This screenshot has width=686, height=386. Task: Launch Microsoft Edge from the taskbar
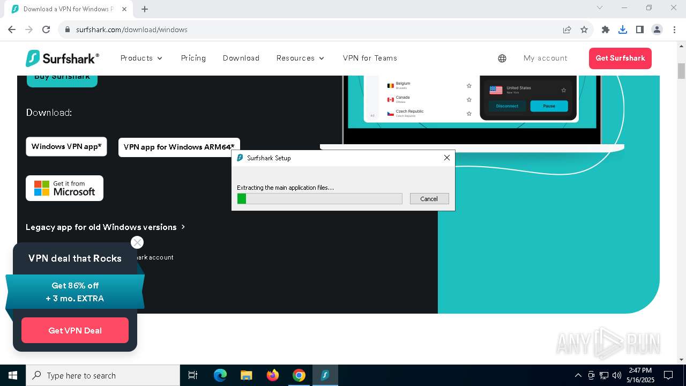click(x=220, y=375)
